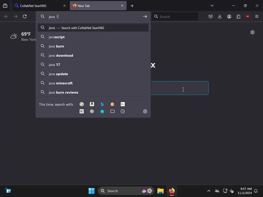This screenshot has height=197, width=263.
Task: Open the Widgets button on the taskbar
Action: 8,191
